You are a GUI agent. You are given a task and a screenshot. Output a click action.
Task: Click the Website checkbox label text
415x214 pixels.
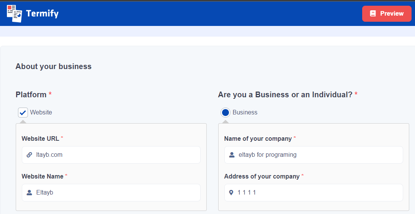coord(41,113)
